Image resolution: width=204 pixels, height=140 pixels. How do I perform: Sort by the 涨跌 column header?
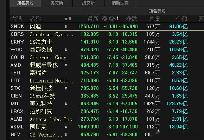(x=132, y=19)
